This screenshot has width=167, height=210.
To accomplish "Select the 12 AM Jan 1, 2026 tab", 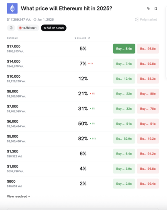I will [54, 28].
